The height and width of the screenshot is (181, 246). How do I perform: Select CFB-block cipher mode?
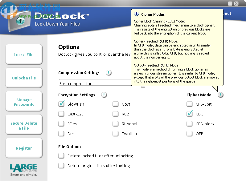pos(190,124)
